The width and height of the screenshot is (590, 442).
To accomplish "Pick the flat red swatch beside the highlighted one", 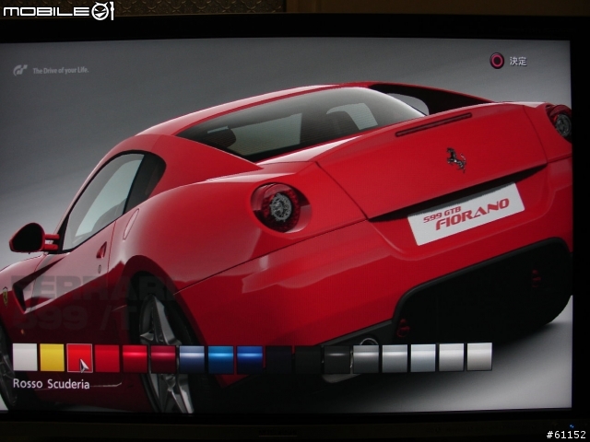I will point(107,358).
